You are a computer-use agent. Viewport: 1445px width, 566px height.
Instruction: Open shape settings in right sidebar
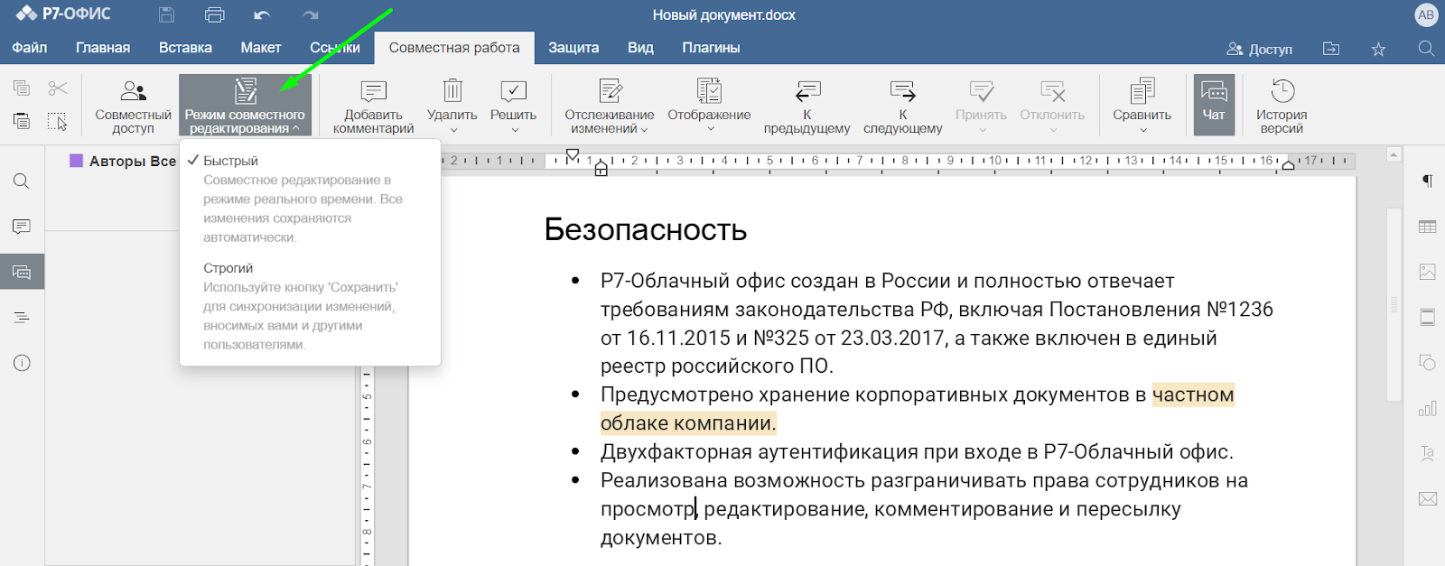coord(1427,362)
